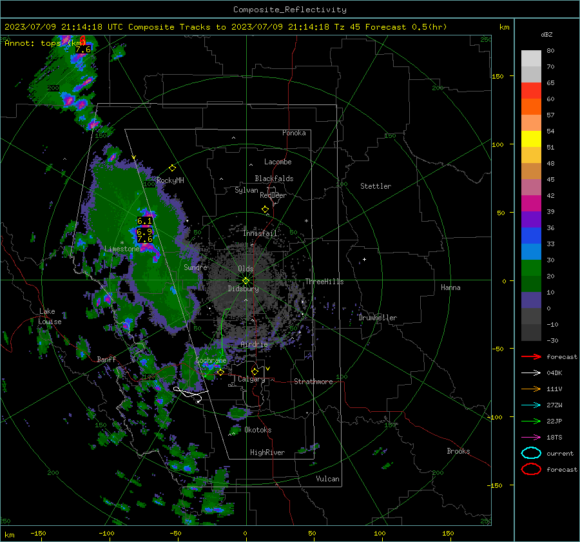Click the Limestone label
The height and width of the screenshot is (542, 580).
coord(122,249)
